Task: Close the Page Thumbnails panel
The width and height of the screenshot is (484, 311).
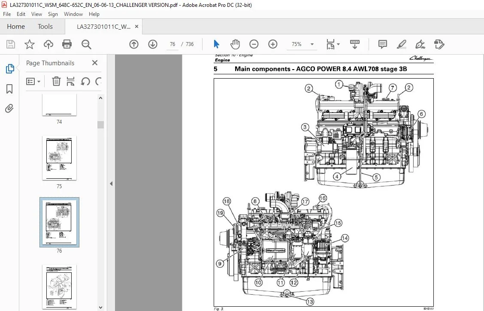Action: pyautogui.click(x=95, y=63)
